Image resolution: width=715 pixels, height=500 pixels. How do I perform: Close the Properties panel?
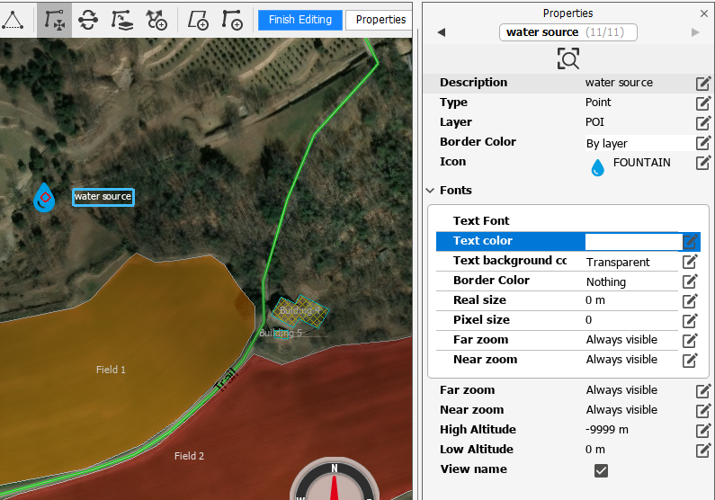[704, 13]
